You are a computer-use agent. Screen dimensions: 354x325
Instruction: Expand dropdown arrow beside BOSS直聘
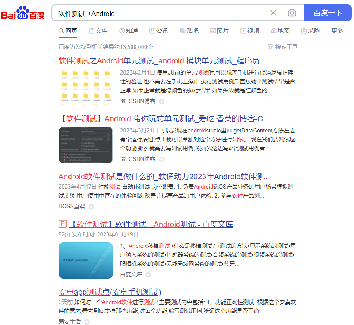tap(91, 207)
